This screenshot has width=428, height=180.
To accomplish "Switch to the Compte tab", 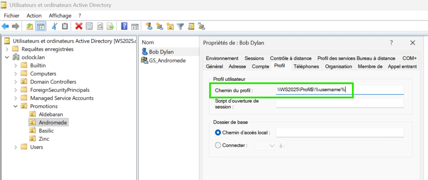I will coord(260,67).
